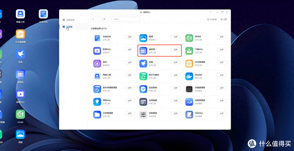This screenshot has width=294, height=151.
Task: Click 打开 button for 虚拟机
Action: [176, 50]
